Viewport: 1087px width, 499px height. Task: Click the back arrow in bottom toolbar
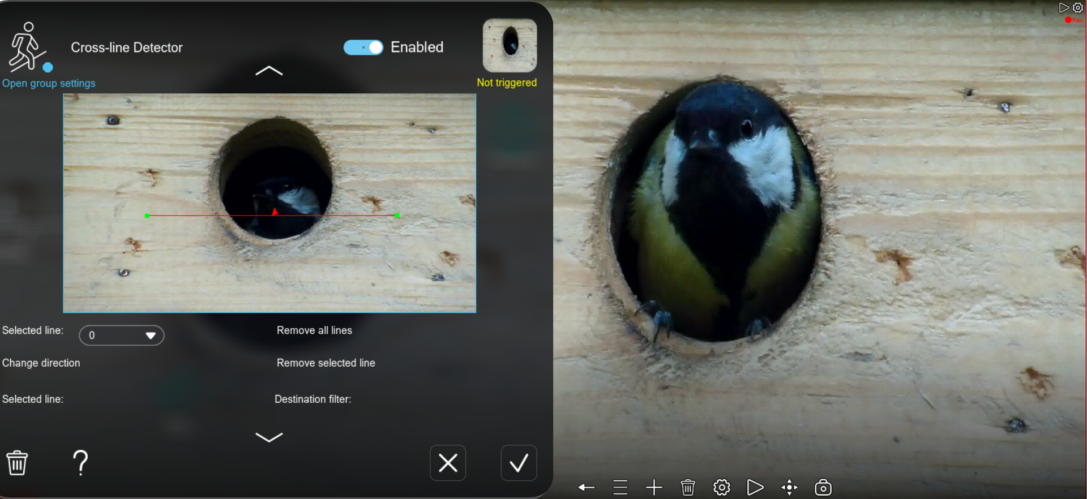click(x=586, y=487)
